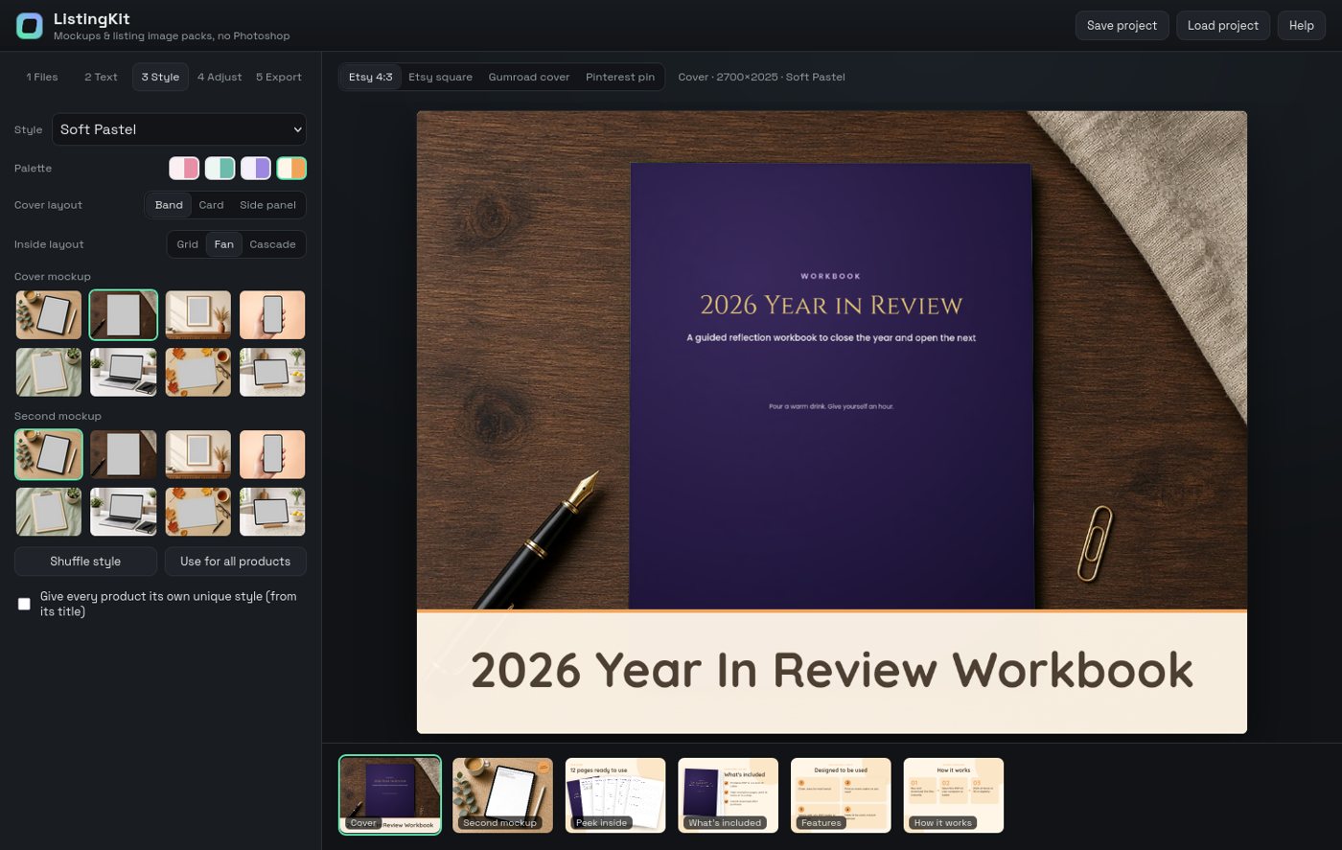1342x850 pixels.
Task: Click Shuffle style
Action: coord(85,562)
